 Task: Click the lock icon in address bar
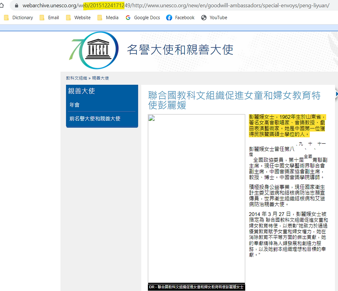(x=17, y=6)
